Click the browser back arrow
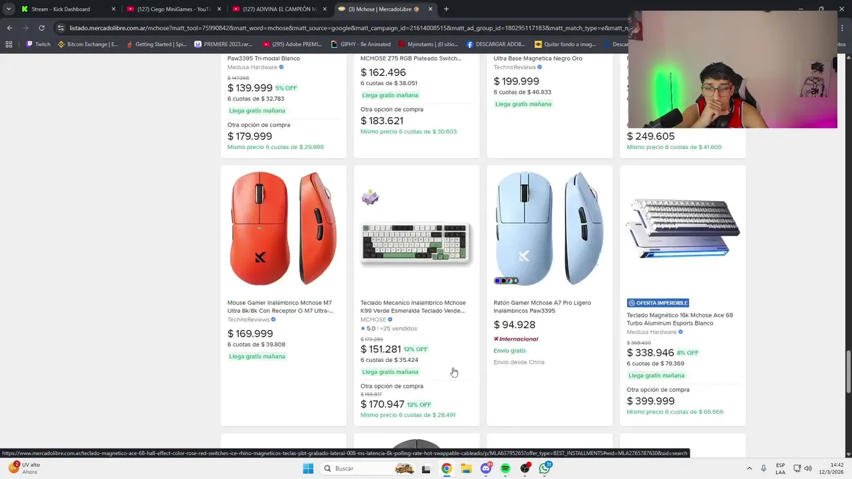Image resolution: width=852 pixels, height=479 pixels. pos(9,28)
